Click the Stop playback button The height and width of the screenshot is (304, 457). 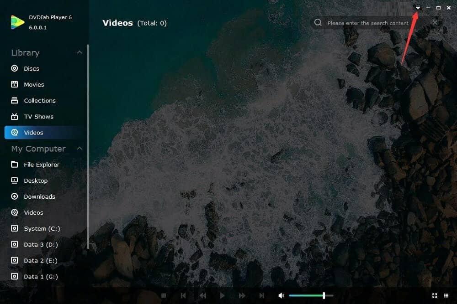[164, 296]
